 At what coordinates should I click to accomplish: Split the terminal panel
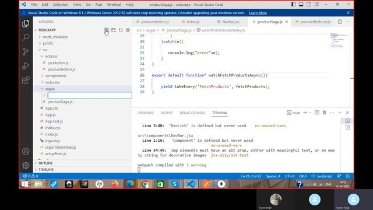click(317, 113)
